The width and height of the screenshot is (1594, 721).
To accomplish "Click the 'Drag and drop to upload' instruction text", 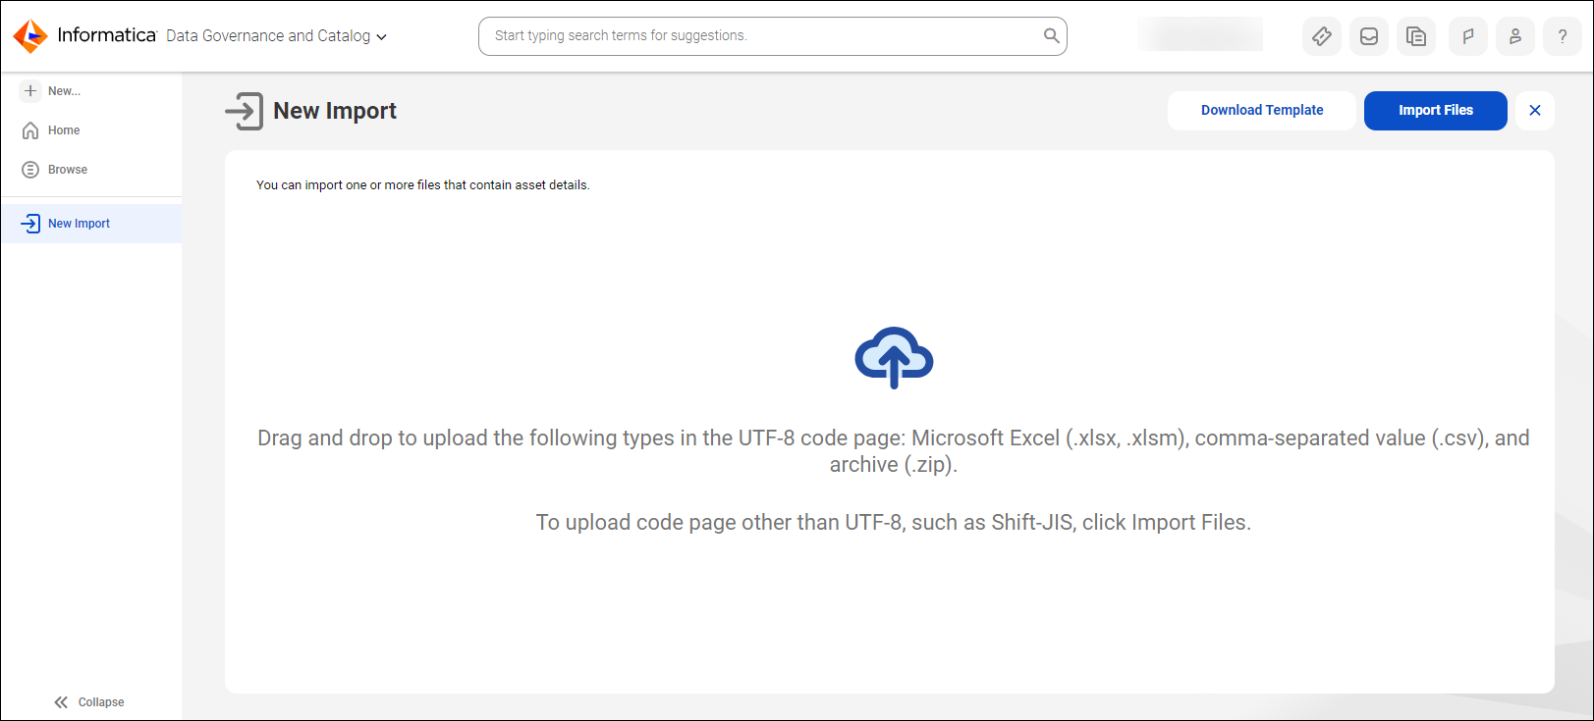I will tap(894, 451).
